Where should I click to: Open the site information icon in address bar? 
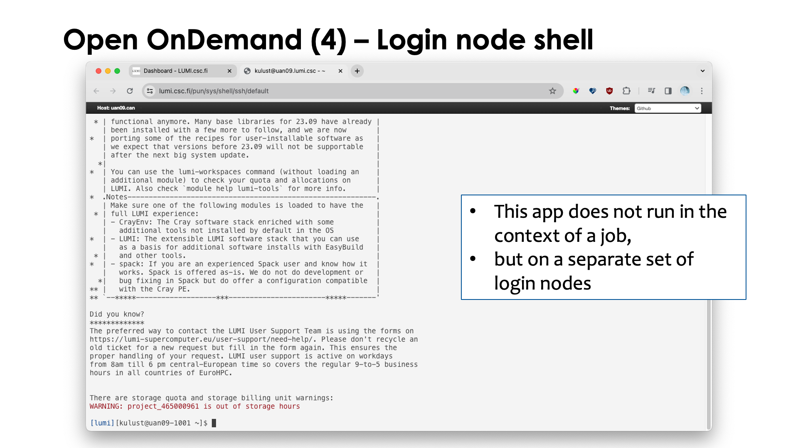tap(150, 91)
